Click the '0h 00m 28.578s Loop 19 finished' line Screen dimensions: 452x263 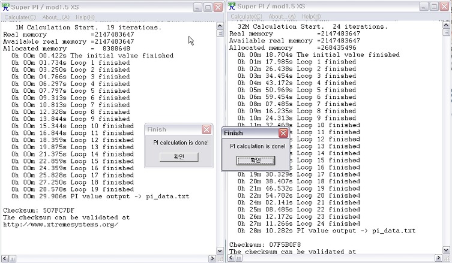[x=73, y=189]
